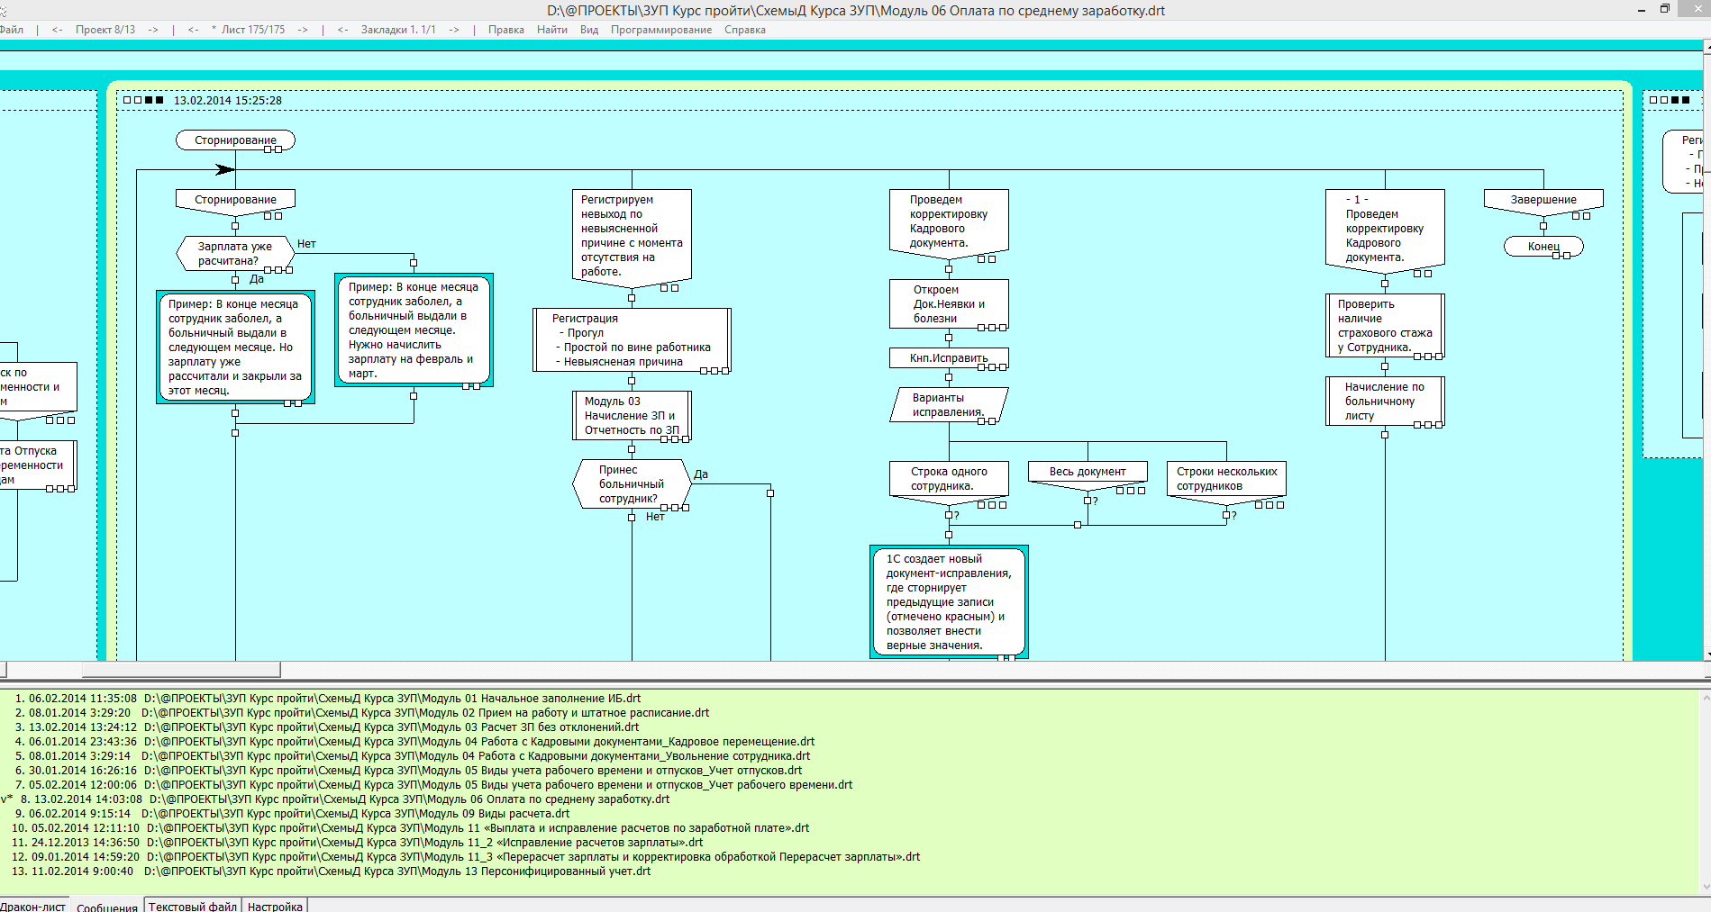Switch to the Дракон-лист tab
Screen dimensions: 1711x912
33,906
